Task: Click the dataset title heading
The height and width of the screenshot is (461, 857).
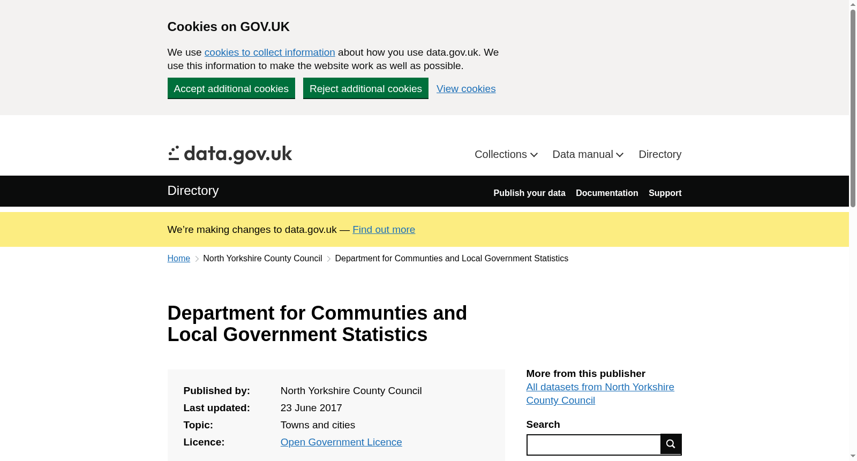Action: point(317,324)
